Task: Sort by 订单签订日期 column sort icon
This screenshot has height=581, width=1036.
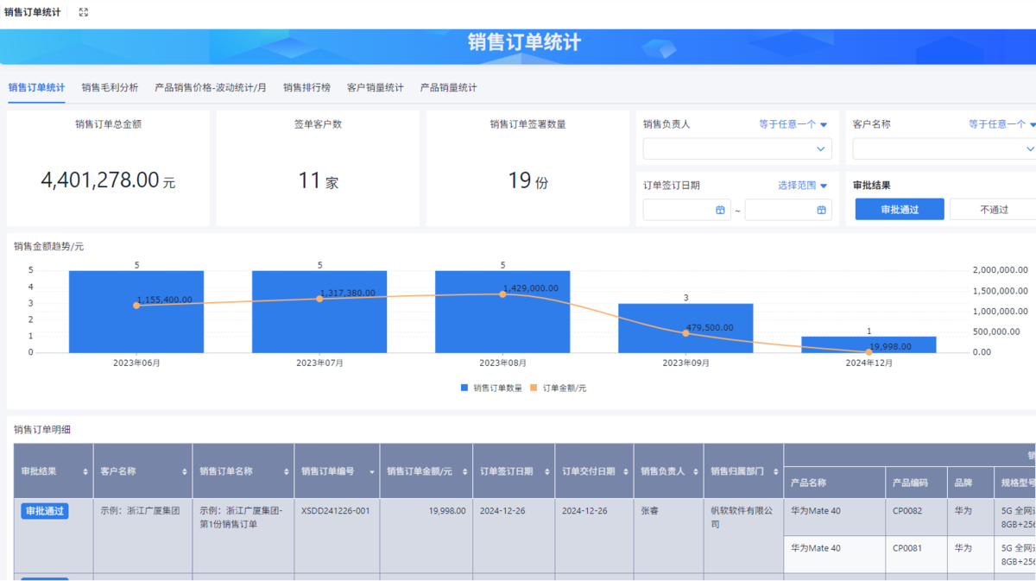Action: (547, 472)
